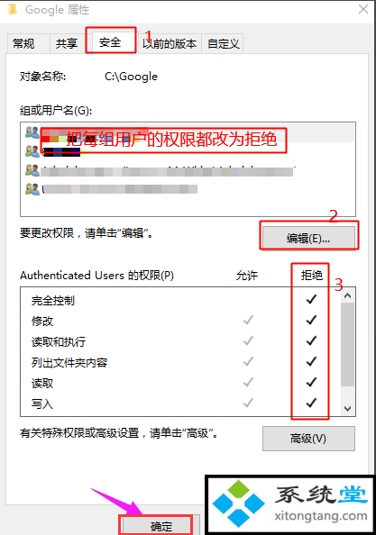This screenshot has height=535, width=376.
Task: Click the folder icon in title bar
Action: [13, 9]
